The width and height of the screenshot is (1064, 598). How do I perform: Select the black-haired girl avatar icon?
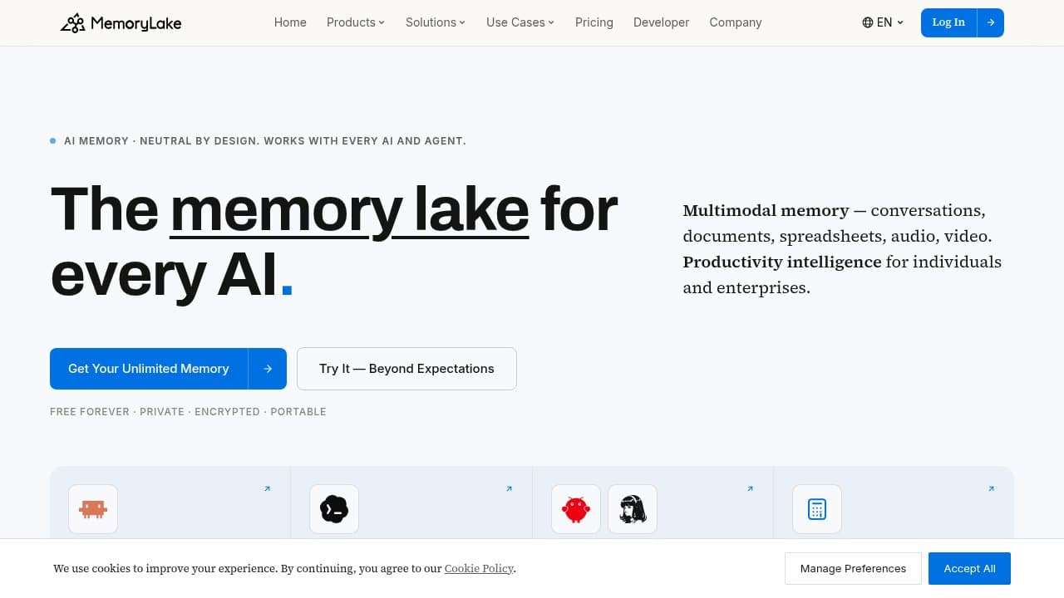(633, 509)
